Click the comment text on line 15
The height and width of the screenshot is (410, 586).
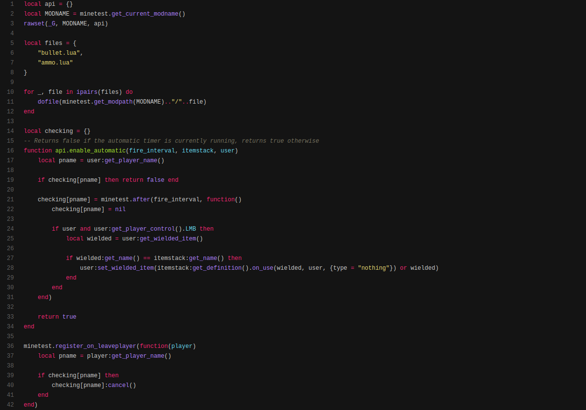click(171, 141)
